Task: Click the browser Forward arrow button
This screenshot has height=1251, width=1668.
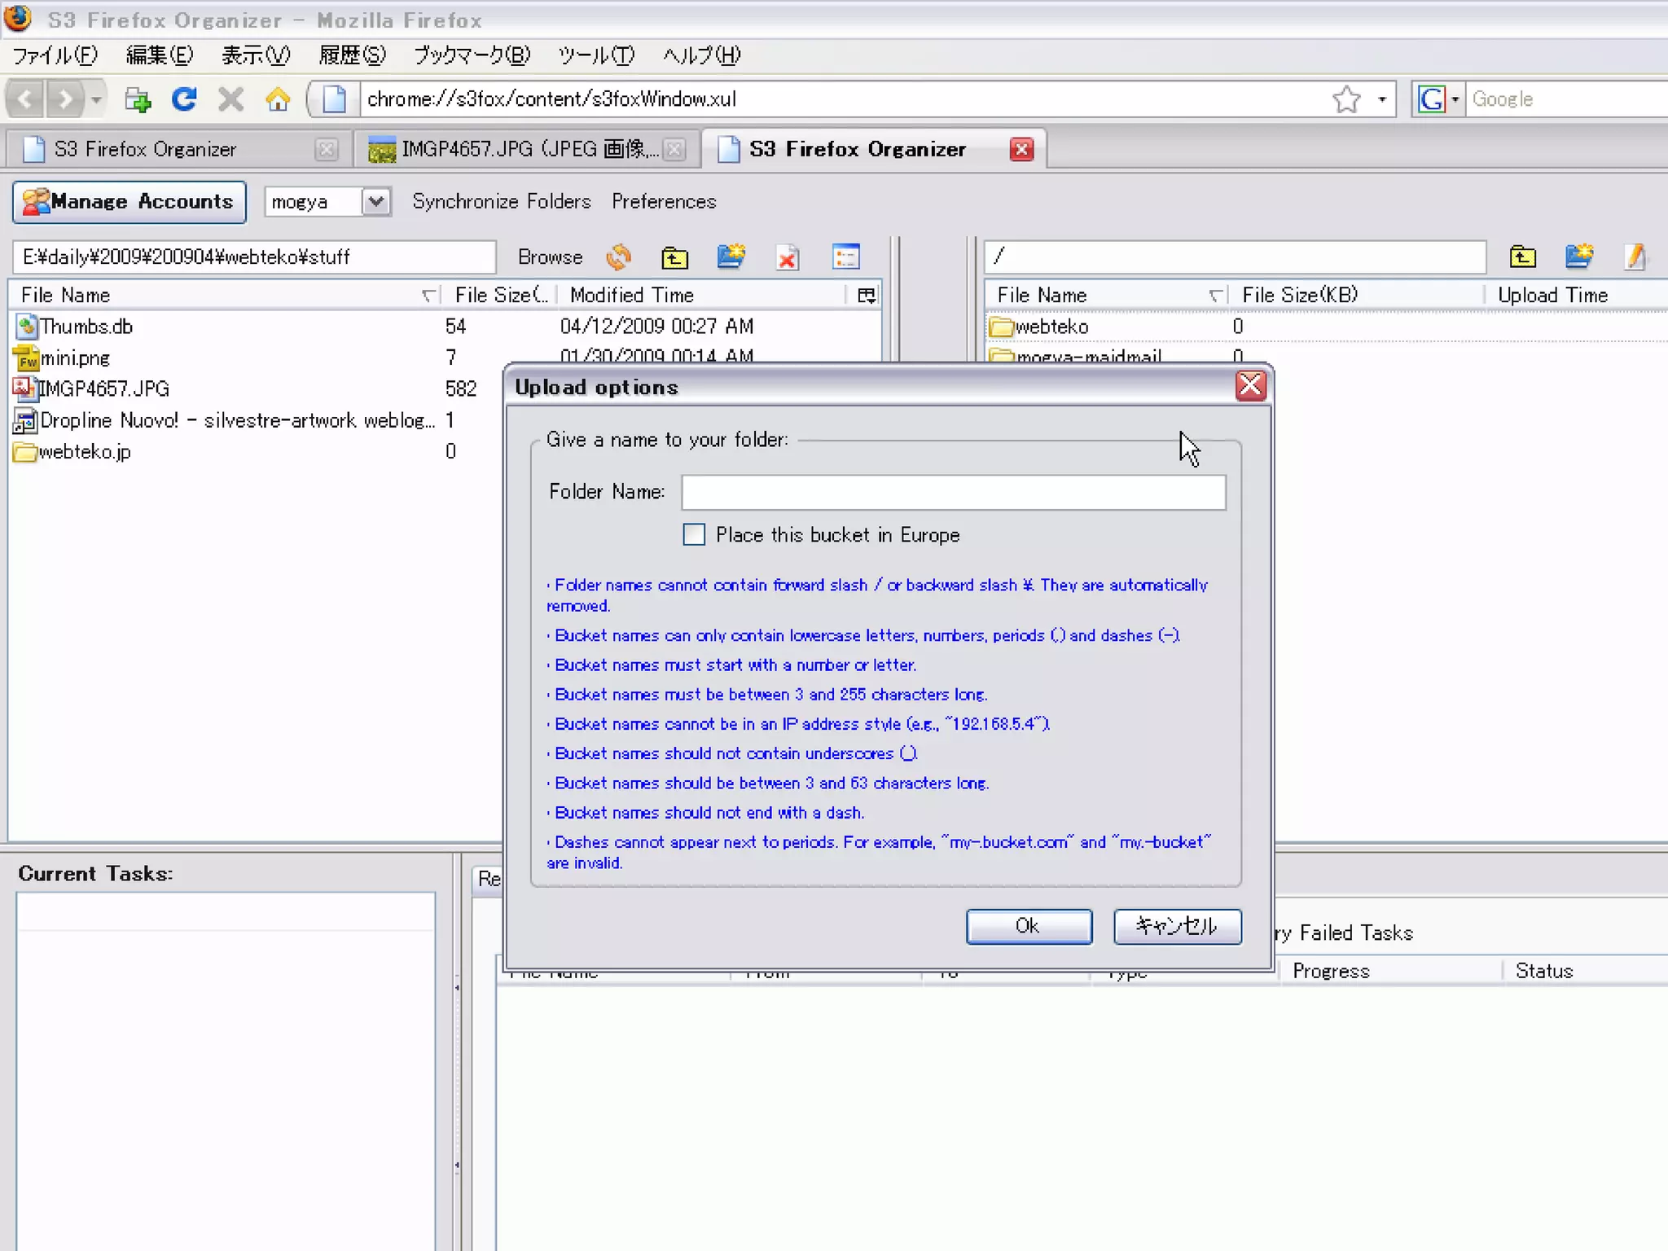Action: click(65, 99)
